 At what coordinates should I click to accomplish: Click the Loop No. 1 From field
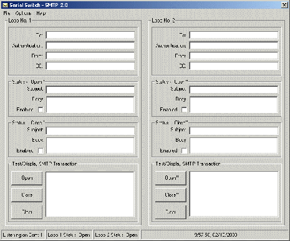pos(90,56)
